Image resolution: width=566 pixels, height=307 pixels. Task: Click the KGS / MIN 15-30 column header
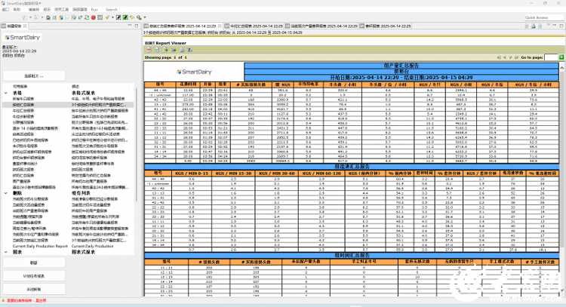click(233, 173)
